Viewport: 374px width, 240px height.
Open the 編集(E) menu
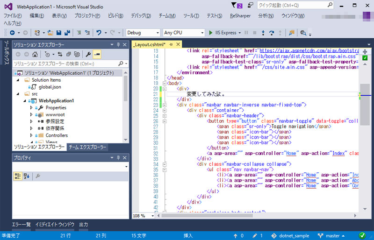(37, 16)
